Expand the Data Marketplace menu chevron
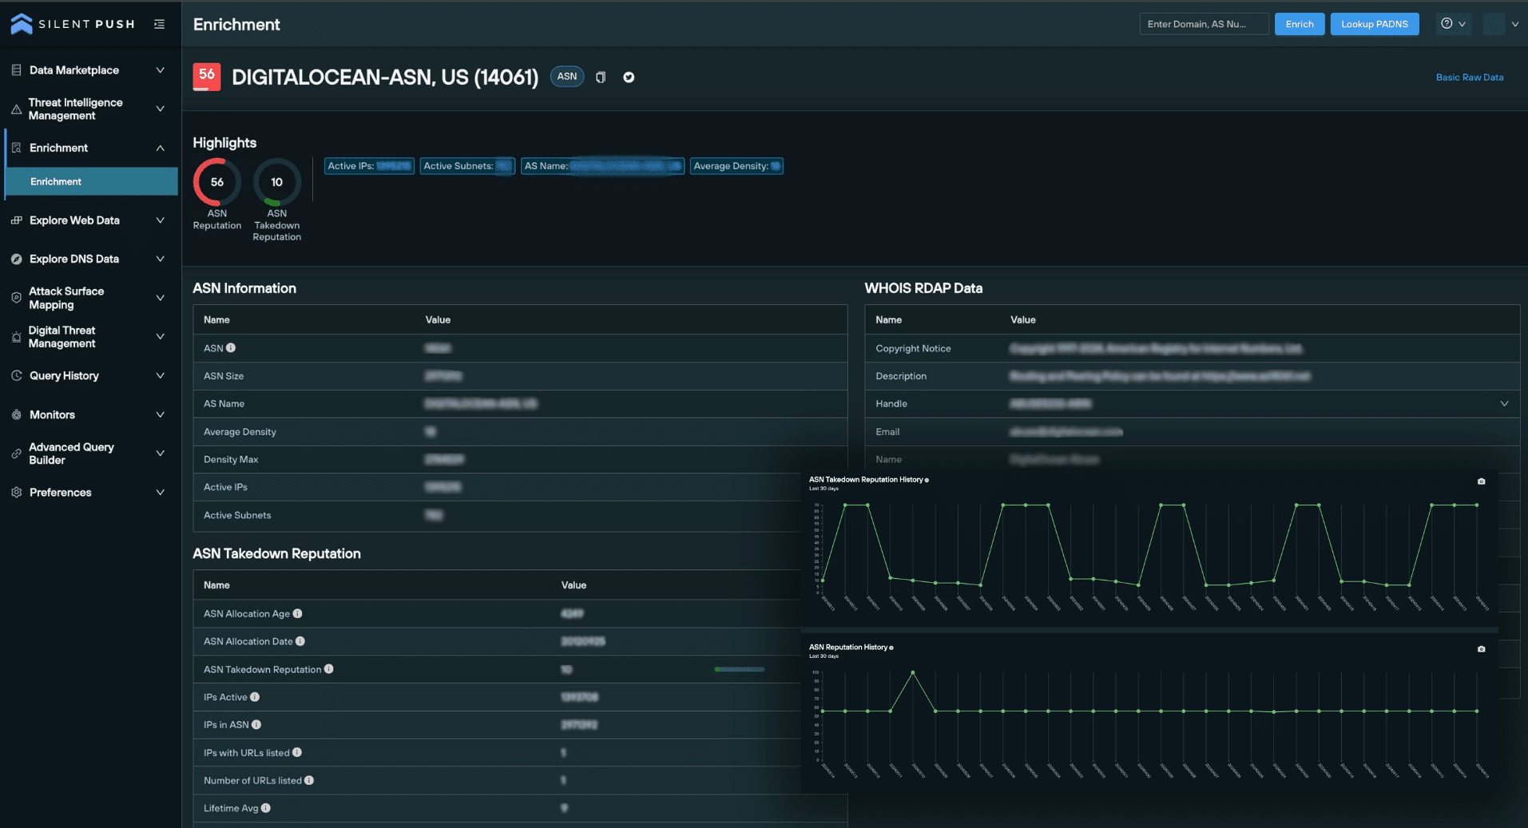 click(x=160, y=70)
